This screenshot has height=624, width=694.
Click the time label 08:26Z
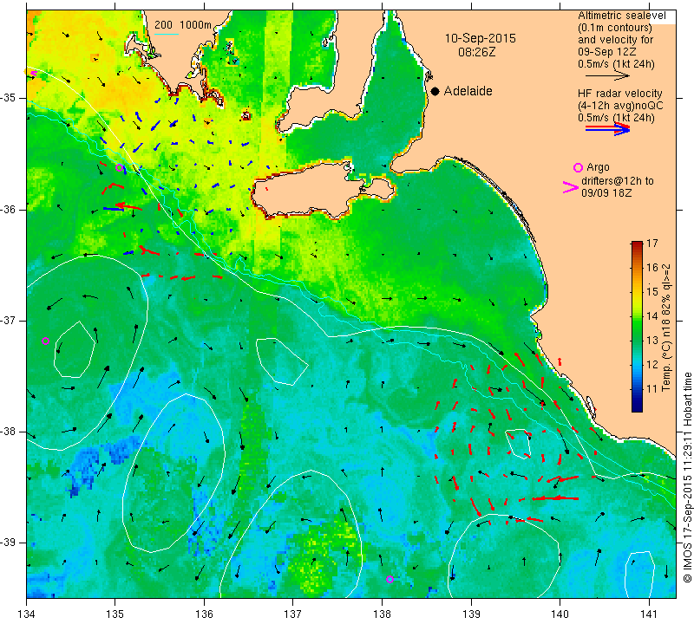coord(476,52)
